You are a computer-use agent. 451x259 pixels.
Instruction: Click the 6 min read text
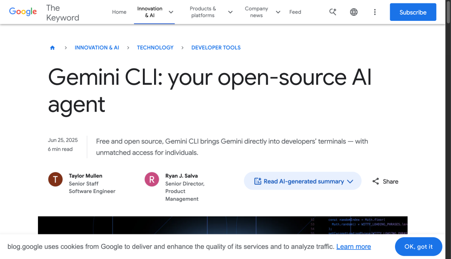click(60, 149)
